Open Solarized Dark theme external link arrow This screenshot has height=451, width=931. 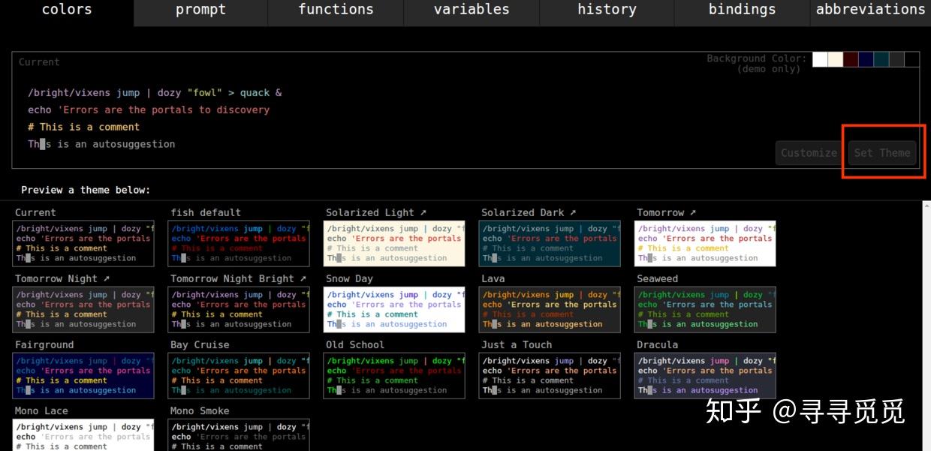click(574, 213)
